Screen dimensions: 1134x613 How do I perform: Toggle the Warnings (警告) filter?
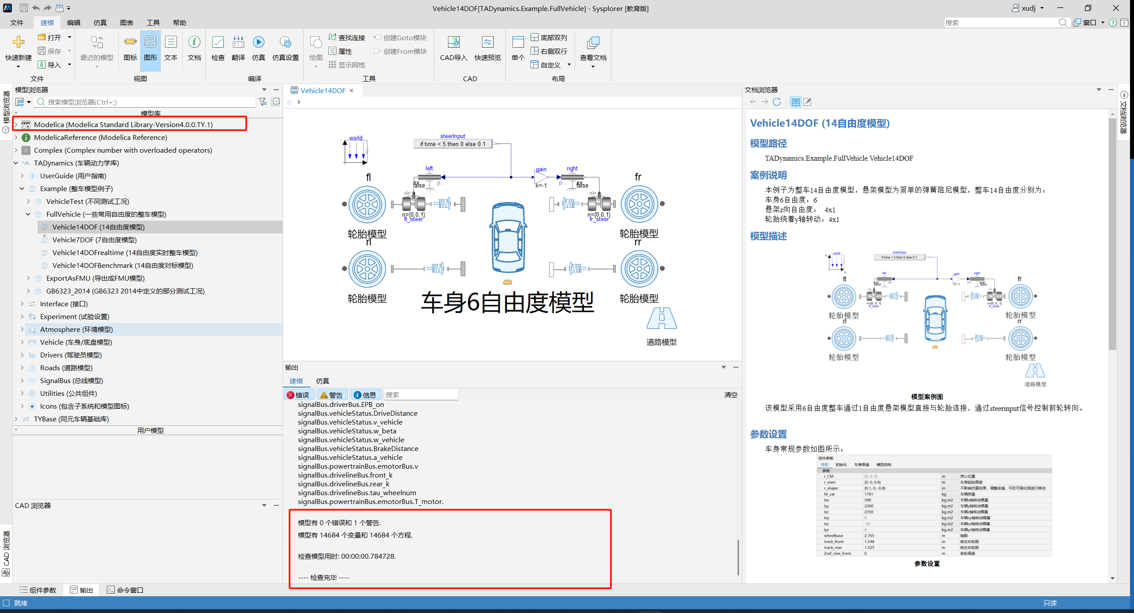click(332, 395)
